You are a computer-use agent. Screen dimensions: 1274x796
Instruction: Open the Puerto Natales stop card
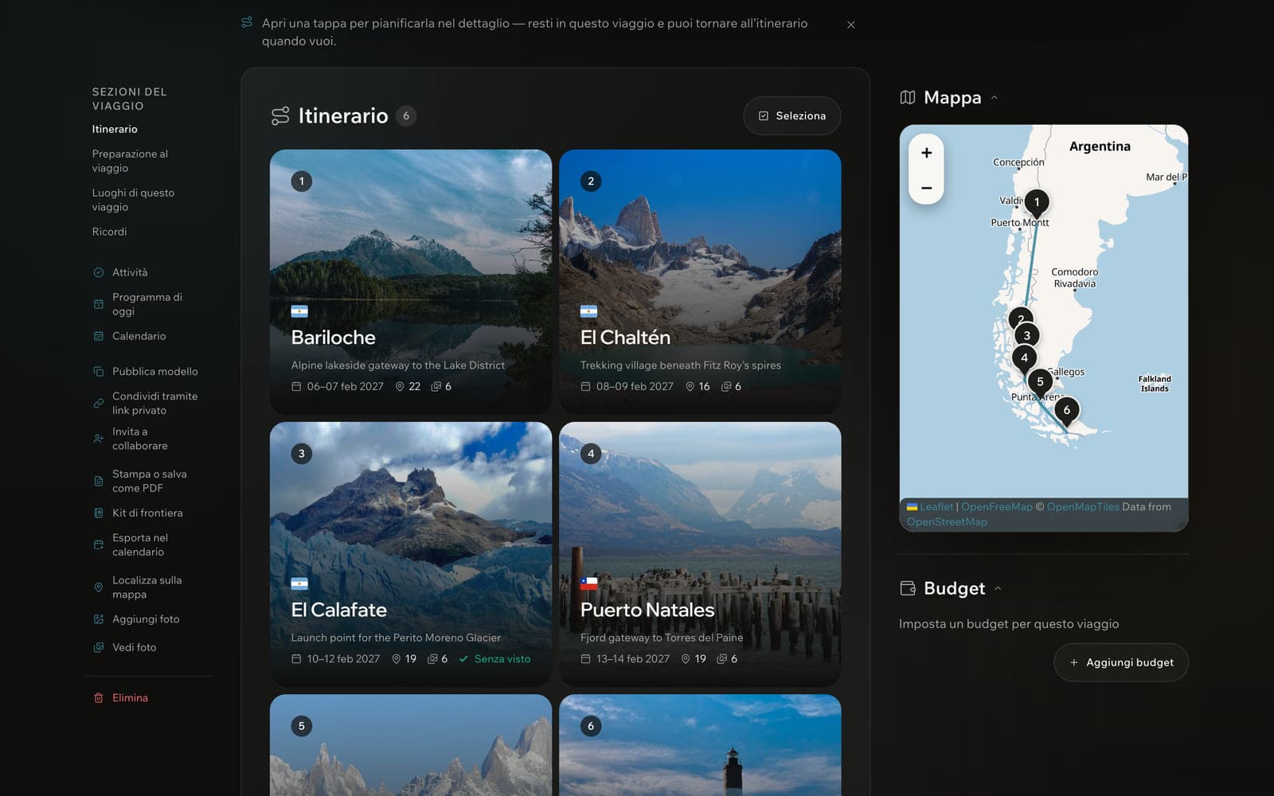pyautogui.click(x=700, y=554)
